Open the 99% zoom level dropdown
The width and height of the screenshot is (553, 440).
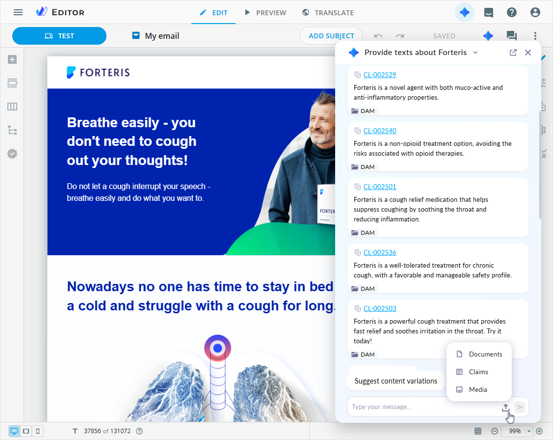pos(517,431)
